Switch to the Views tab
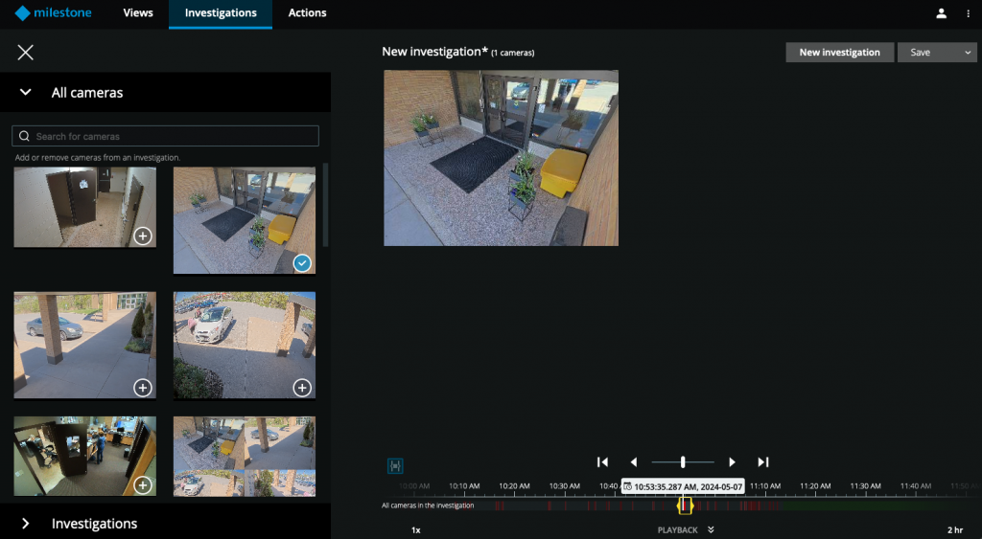The image size is (982, 539). (138, 13)
